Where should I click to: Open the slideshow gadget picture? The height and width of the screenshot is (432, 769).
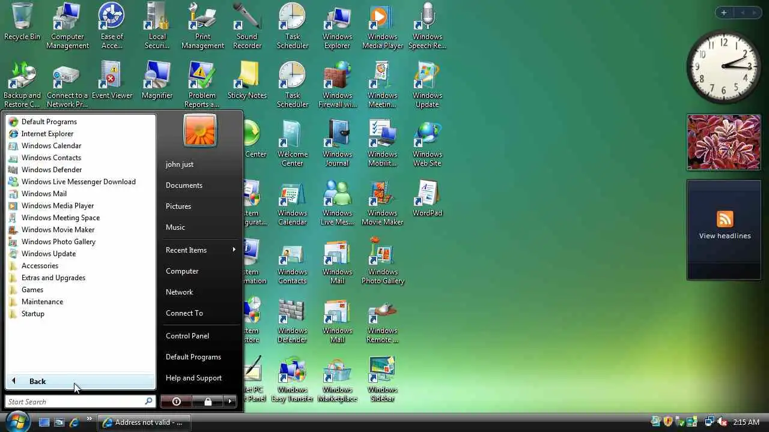point(724,143)
